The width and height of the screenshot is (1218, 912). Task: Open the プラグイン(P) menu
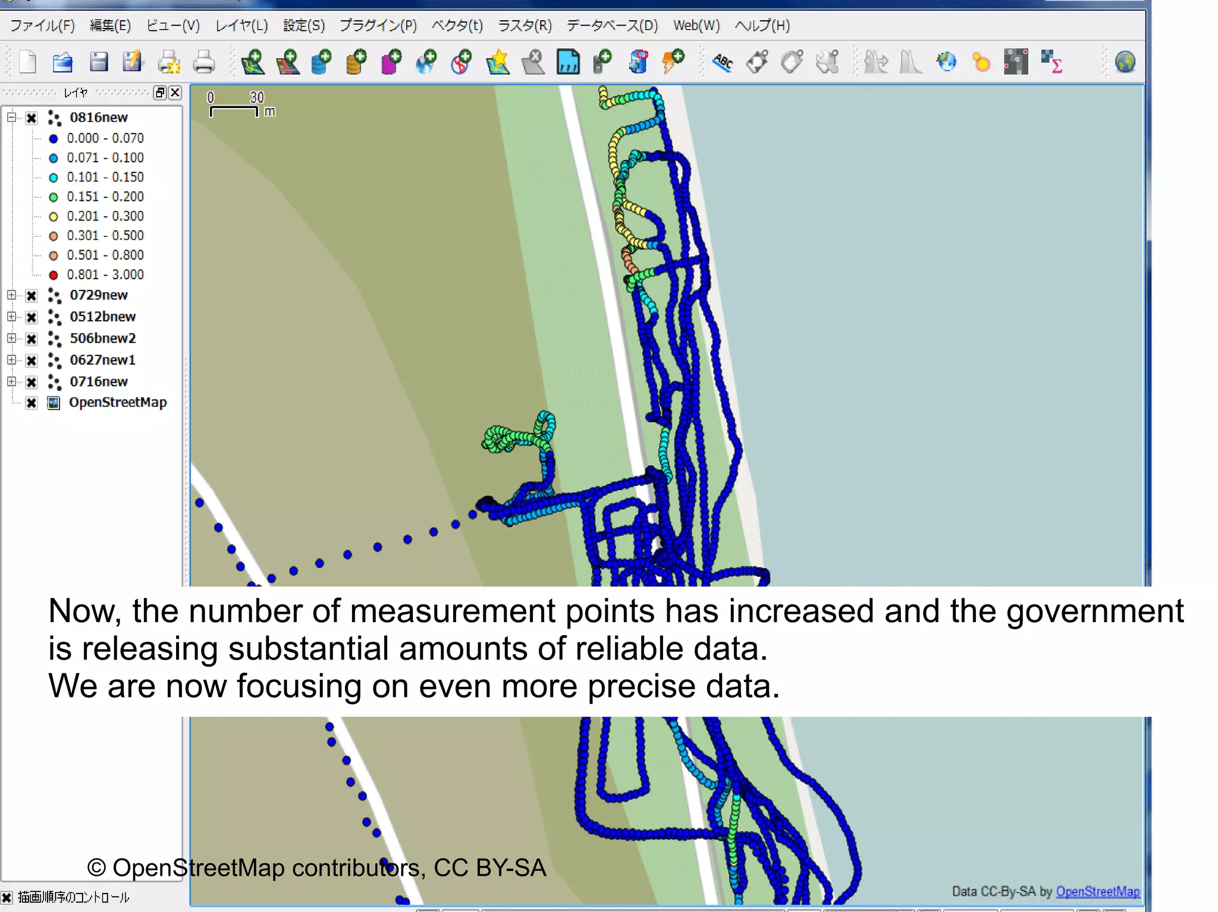(378, 26)
